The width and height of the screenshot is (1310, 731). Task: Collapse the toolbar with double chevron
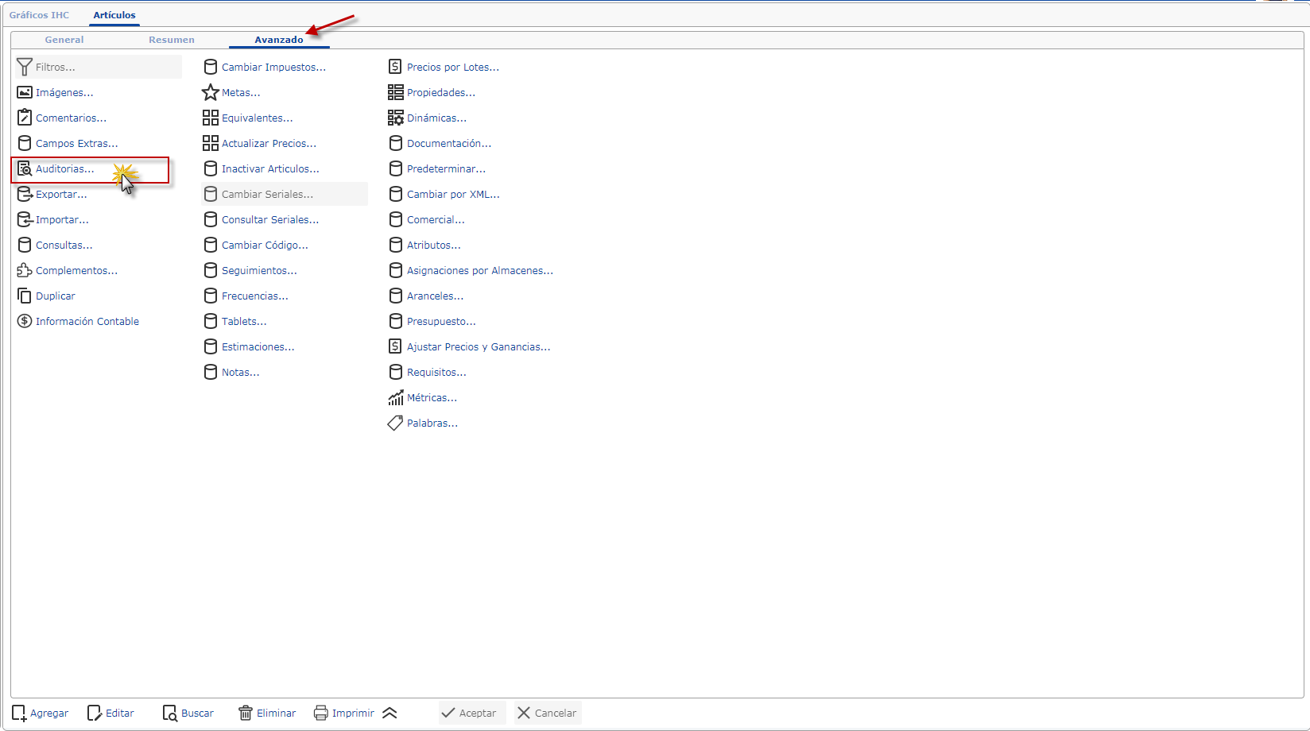click(x=390, y=714)
